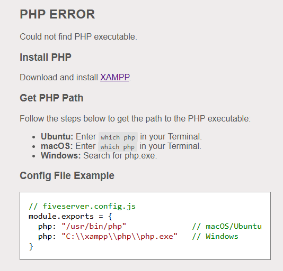The height and width of the screenshot is (271, 283).
Task: Click the '// fiveserver.config.js' comment line
Action: (x=82, y=206)
